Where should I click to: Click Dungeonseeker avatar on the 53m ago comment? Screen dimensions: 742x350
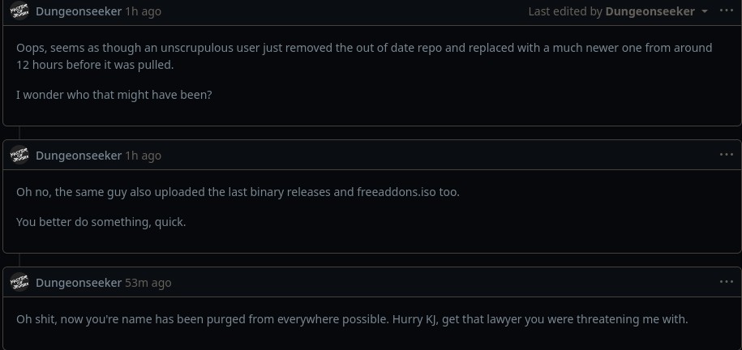(19, 283)
